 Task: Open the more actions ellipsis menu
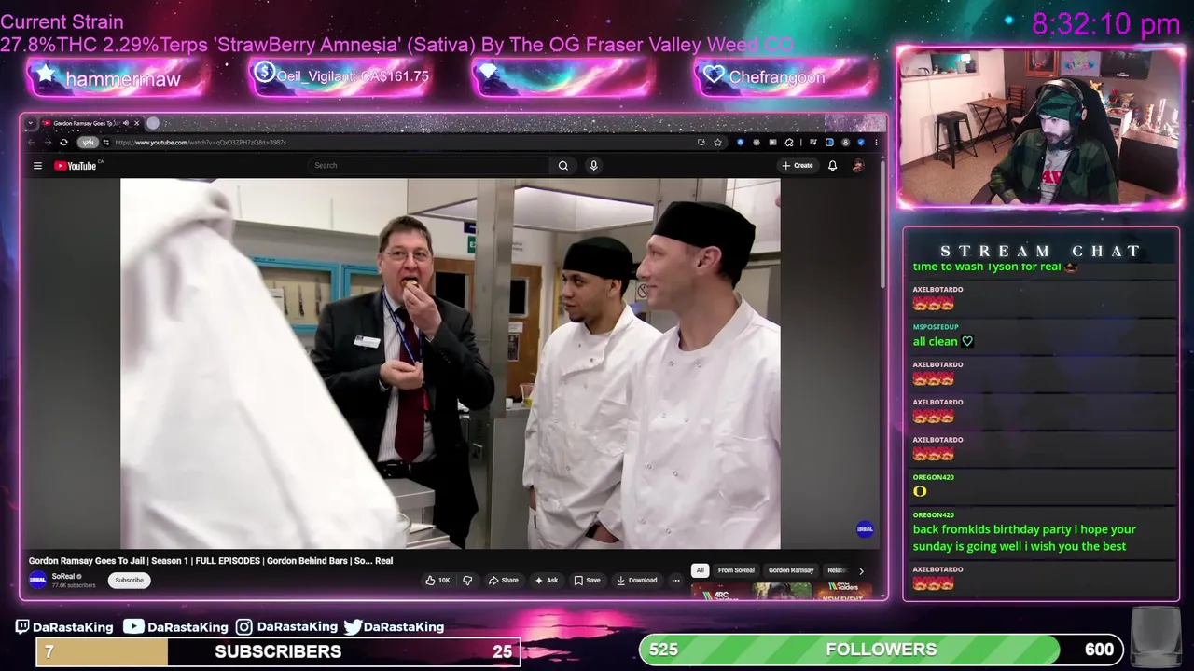click(675, 581)
